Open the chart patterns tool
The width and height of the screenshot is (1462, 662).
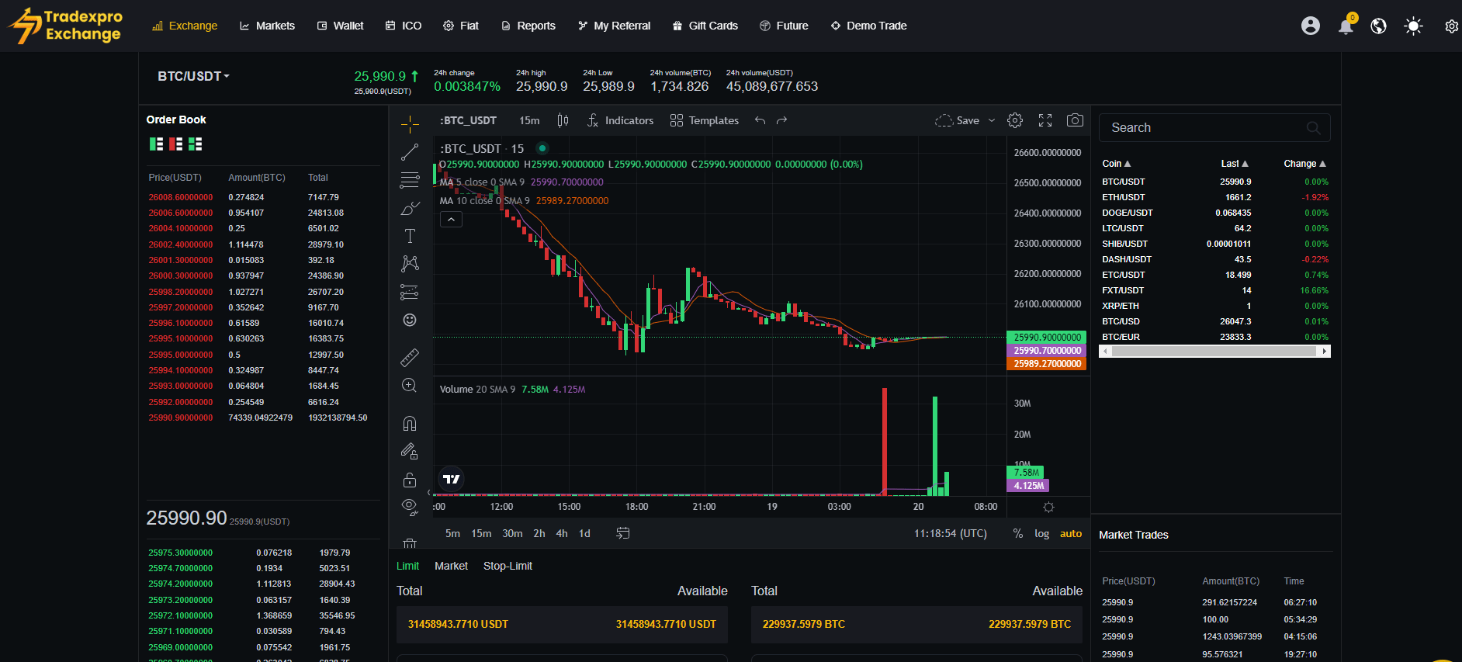point(410,264)
